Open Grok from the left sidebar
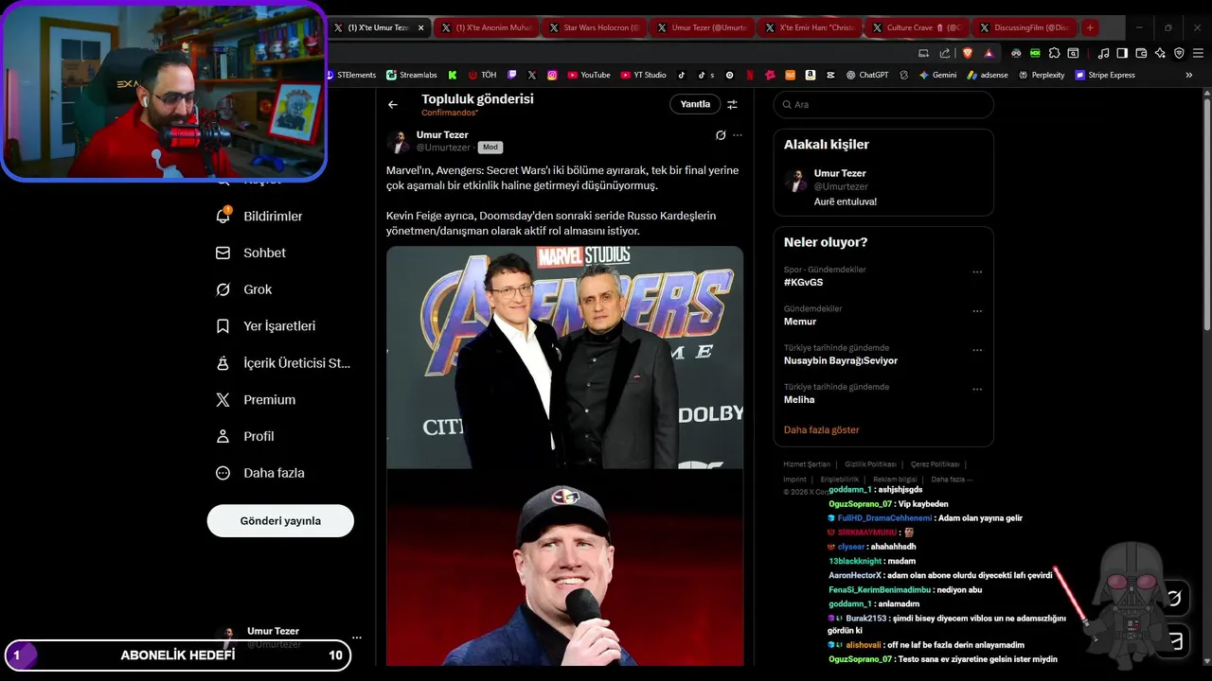Image resolution: width=1212 pixels, height=681 pixels. click(244, 289)
